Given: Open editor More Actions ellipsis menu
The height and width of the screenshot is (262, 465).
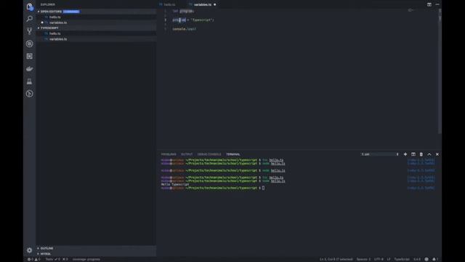Looking at the screenshot, I should [437, 4].
